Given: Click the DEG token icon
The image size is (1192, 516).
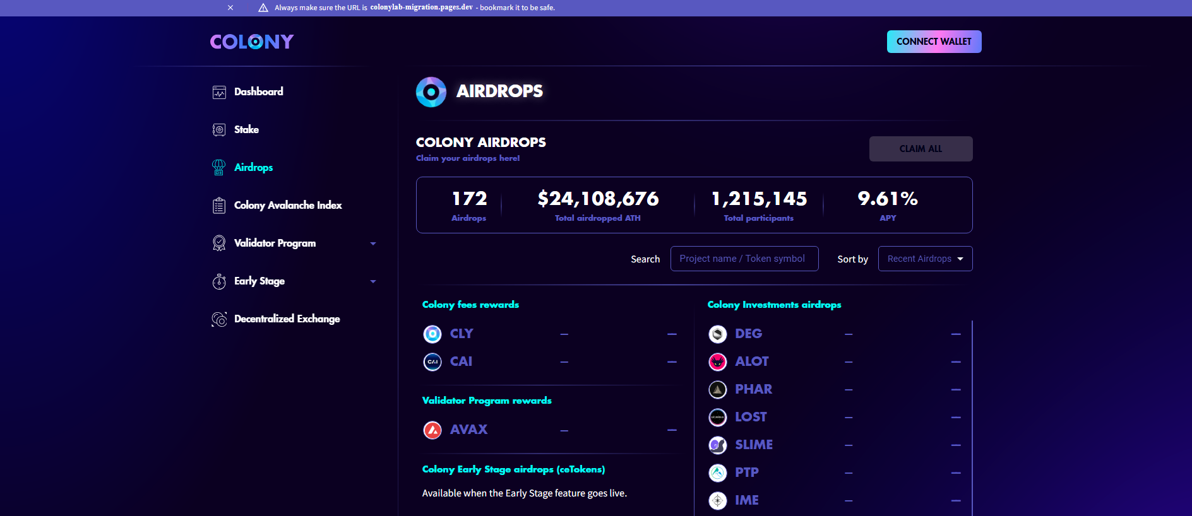Looking at the screenshot, I should pyautogui.click(x=718, y=334).
